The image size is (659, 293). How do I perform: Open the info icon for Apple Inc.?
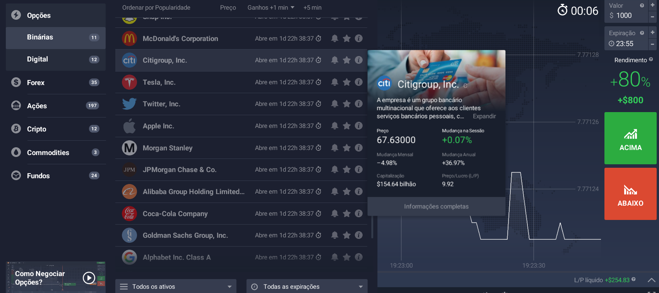point(359,126)
